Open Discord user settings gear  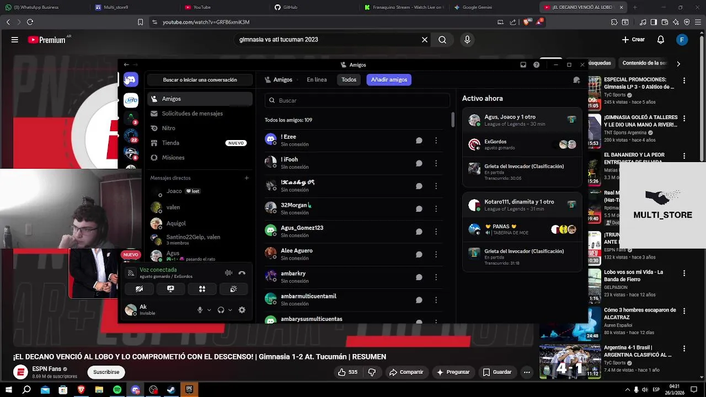pyautogui.click(x=242, y=310)
